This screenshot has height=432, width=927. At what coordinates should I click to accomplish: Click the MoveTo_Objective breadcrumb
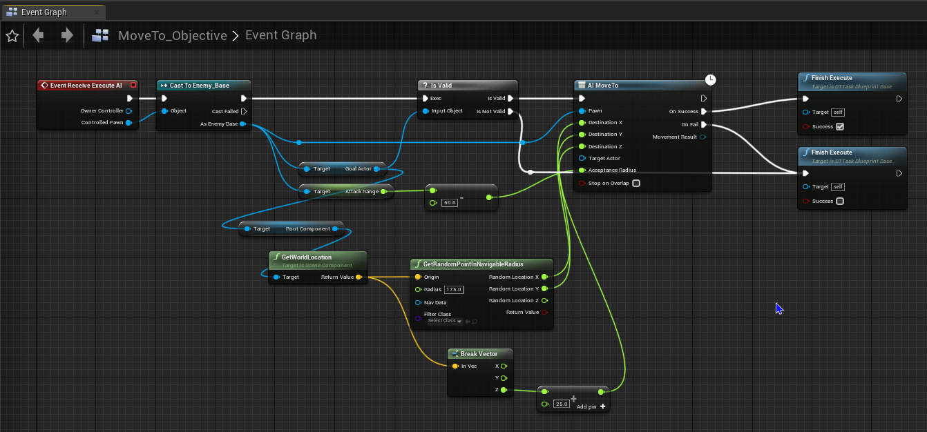coord(172,35)
